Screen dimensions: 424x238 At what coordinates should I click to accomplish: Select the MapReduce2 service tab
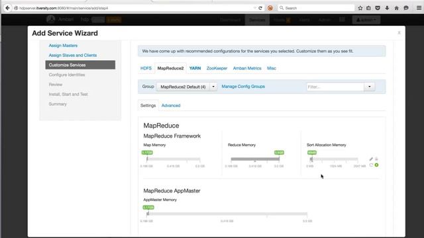tap(170, 68)
